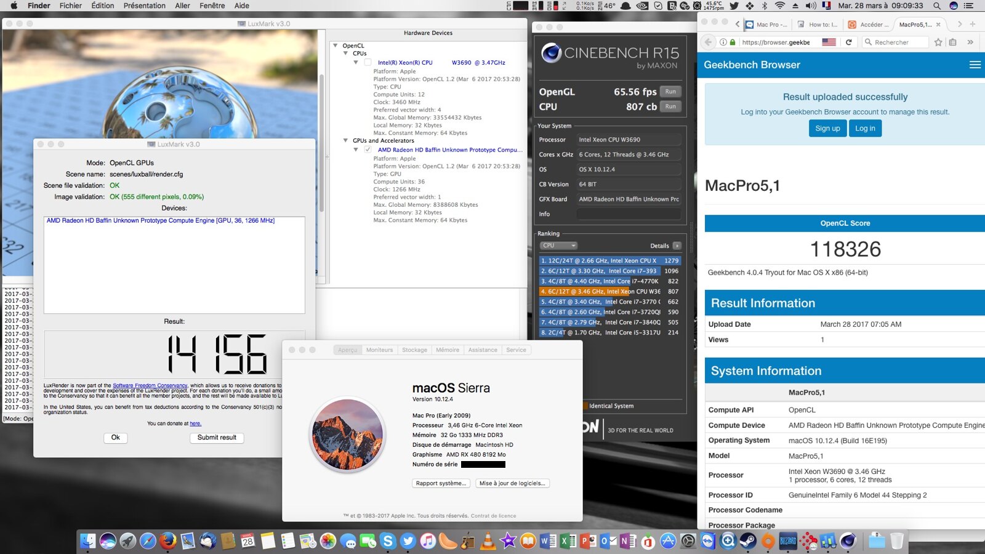Open Geekbench Browser hamburger menu
Image resolution: width=985 pixels, height=554 pixels.
coord(975,65)
